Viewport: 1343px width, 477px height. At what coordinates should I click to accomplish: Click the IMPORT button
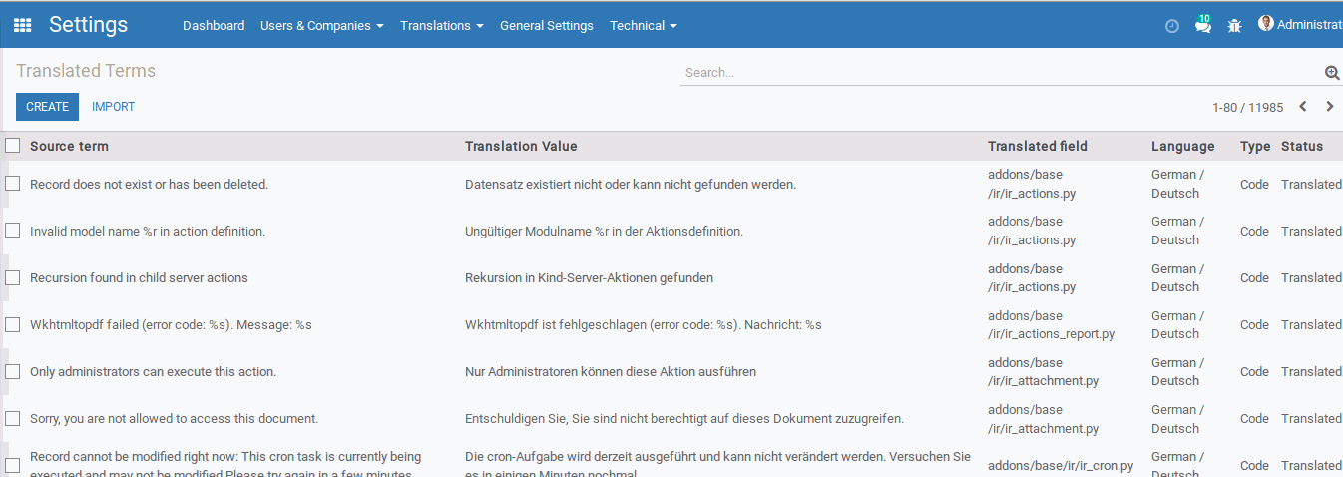point(113,107)
